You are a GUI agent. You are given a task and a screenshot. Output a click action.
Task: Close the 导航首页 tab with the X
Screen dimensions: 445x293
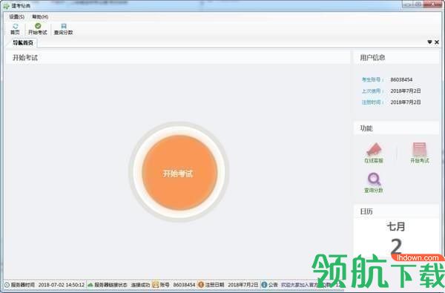click(x=437, y=42)
